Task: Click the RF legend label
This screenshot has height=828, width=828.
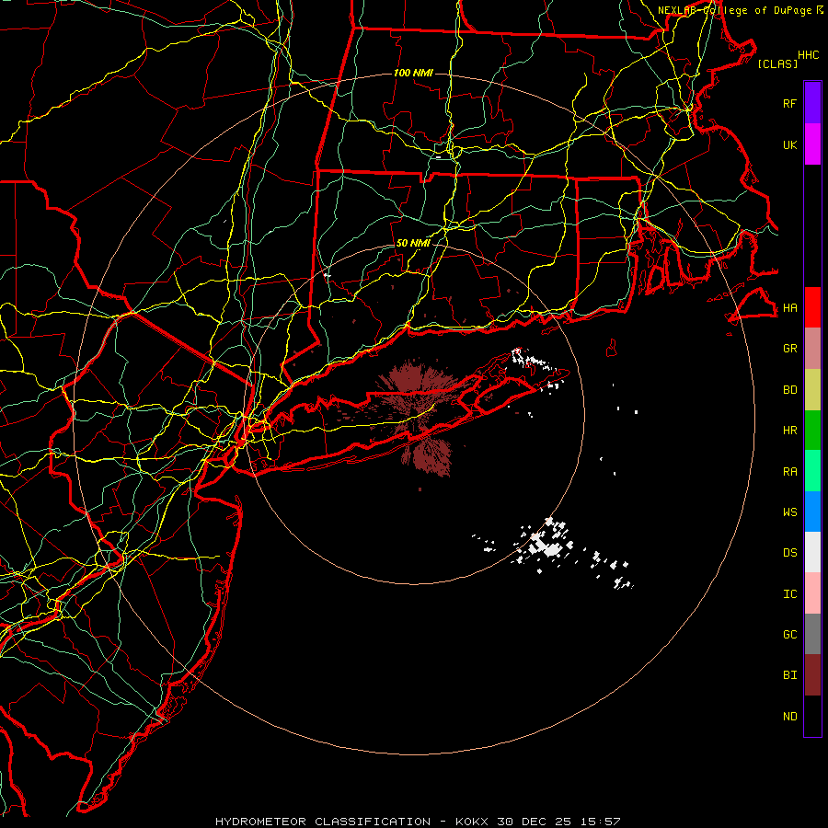Action: tap(789, 103)
